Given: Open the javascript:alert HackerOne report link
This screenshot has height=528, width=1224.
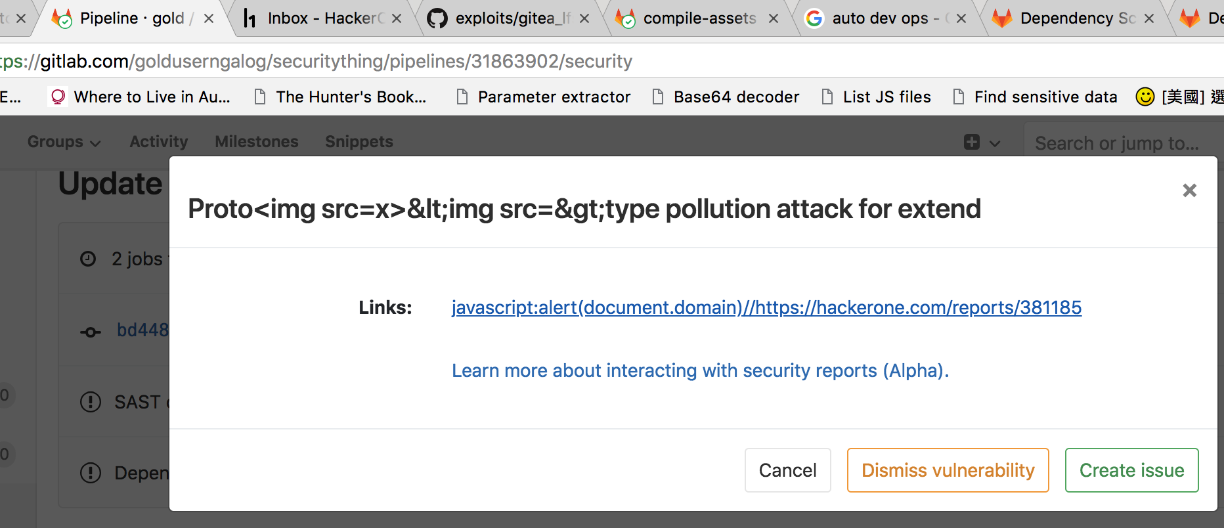Looking at the screenshot, I should (766, 307).
